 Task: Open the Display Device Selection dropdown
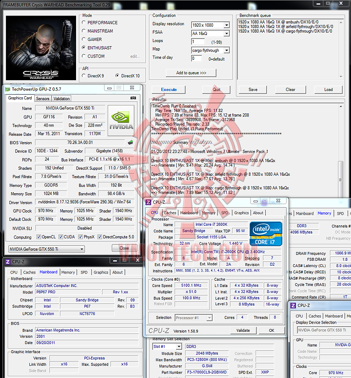tap(324, 330)
